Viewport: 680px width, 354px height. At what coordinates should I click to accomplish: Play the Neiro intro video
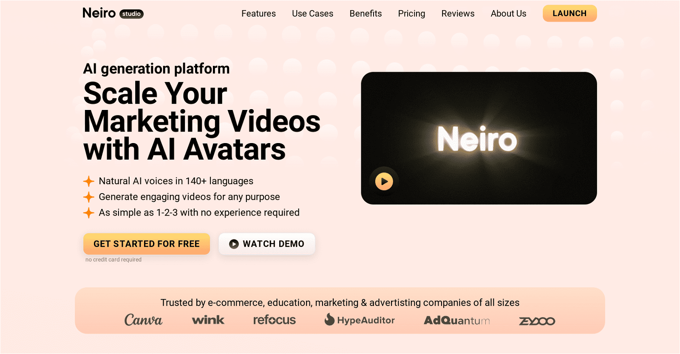pos(384,181)
